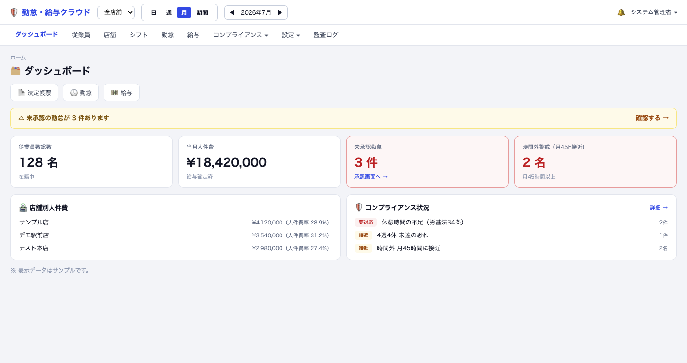Screen dimensions: 687x363
Task: Click the dashboard title icon
Action: (16, 71)
